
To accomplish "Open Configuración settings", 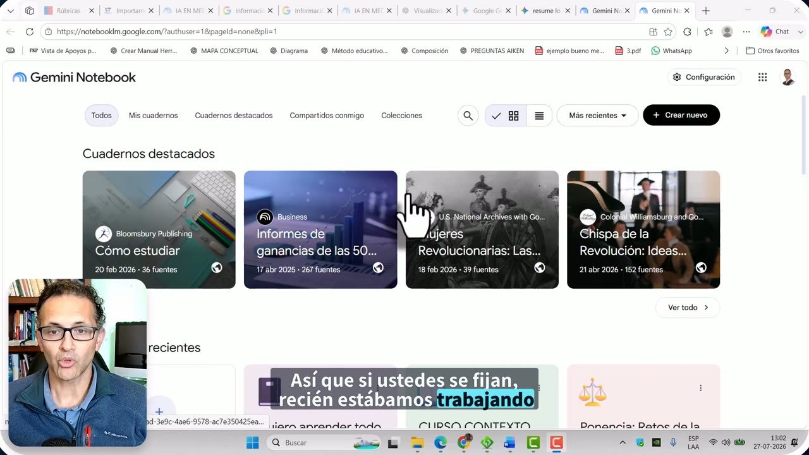I will 704,77.
